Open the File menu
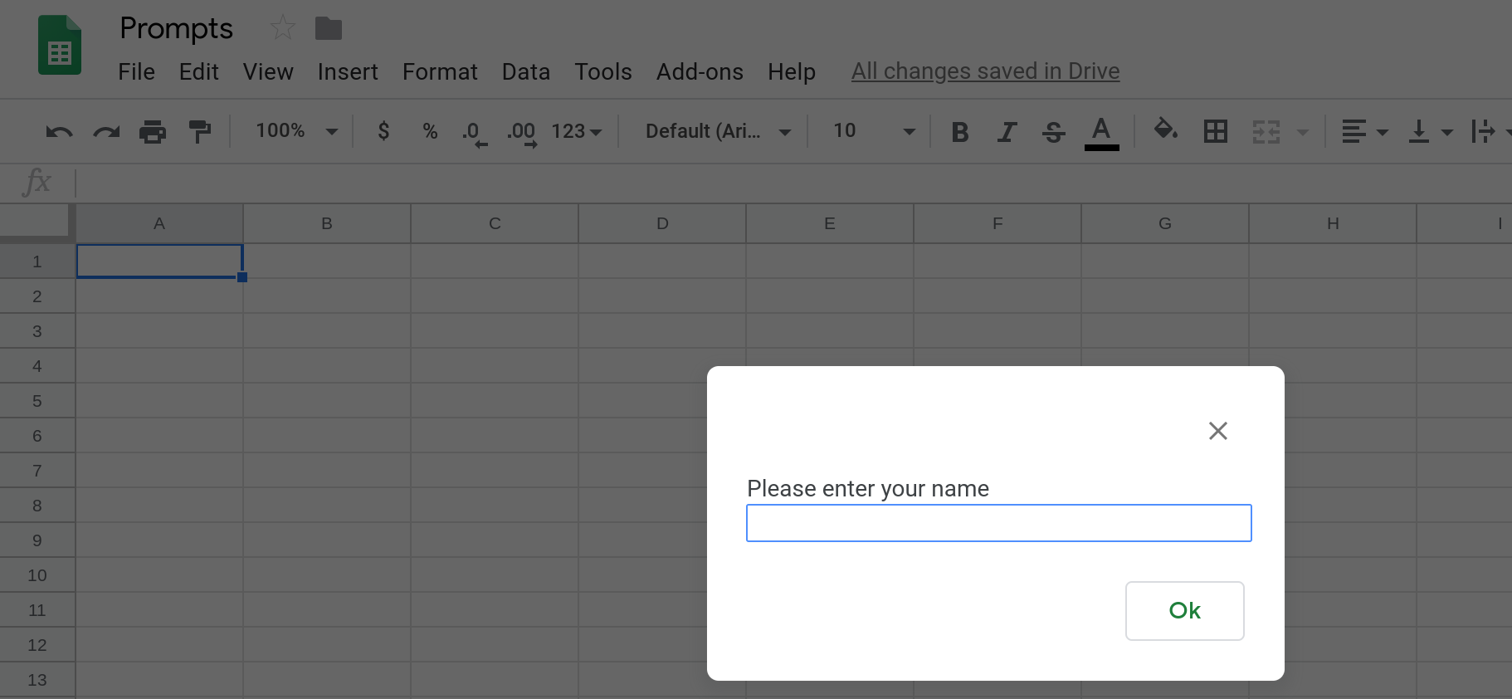Screen dimensions: 1512x699 click(136, 72)
